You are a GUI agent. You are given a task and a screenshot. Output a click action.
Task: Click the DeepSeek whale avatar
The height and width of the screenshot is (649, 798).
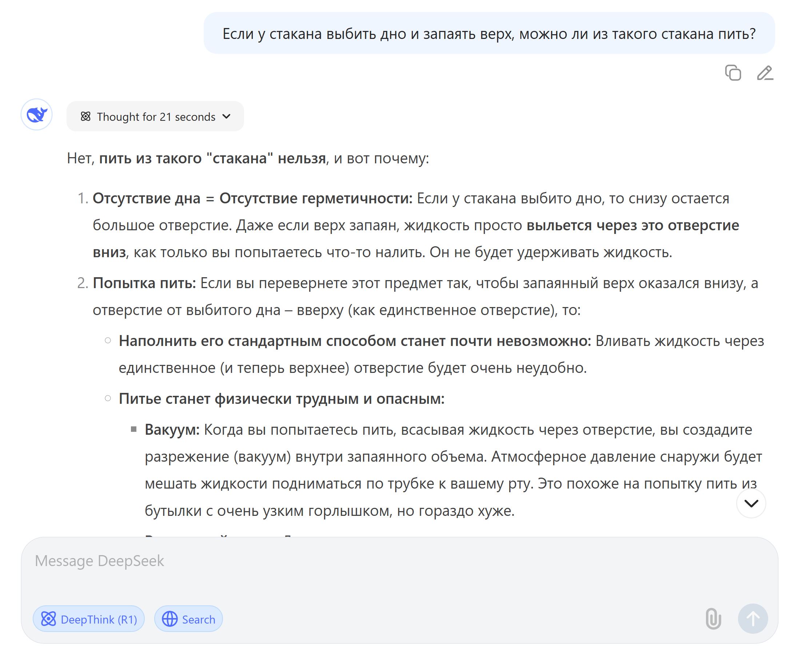tap(37, 115)
